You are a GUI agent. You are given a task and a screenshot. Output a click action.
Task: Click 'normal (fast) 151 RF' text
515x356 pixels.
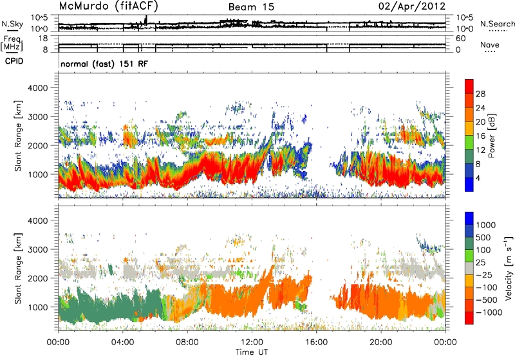click(x=104, y=64)
